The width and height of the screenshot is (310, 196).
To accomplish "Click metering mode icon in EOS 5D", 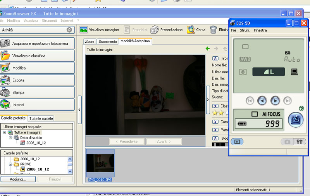I will tap(243, 72).
